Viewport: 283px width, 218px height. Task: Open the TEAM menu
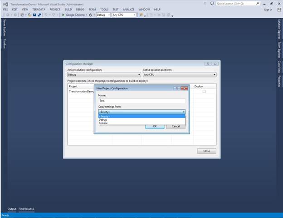(x=92, y=10)
